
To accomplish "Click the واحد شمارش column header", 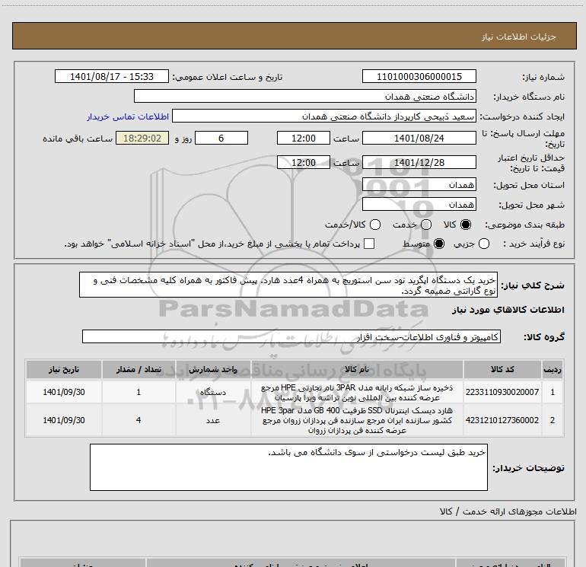I will tap(213, 369).
